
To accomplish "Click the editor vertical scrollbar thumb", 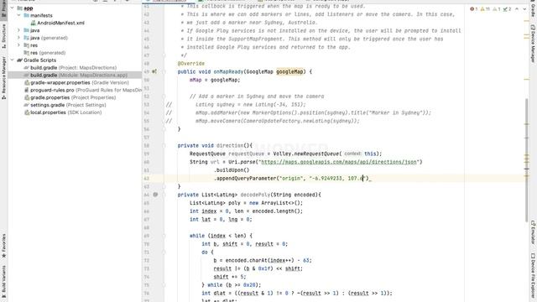I will point(527,159).
